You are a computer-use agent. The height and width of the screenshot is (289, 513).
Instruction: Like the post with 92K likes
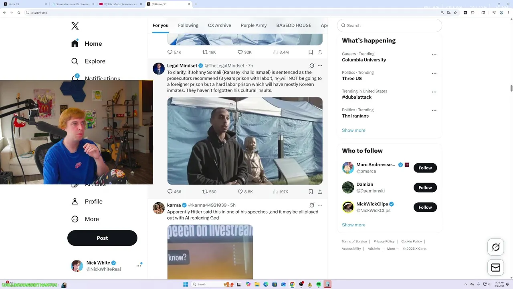pos(244,52)
